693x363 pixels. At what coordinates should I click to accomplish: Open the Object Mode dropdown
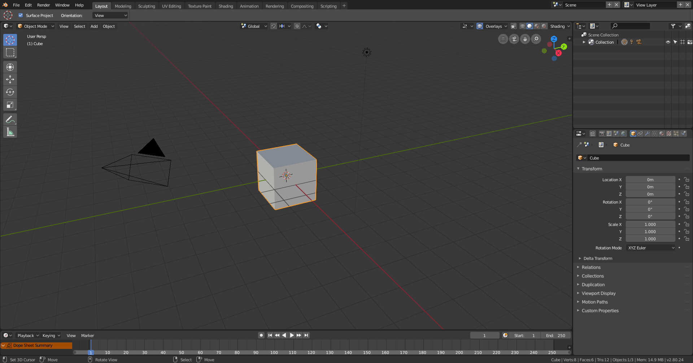pyautogui.click(x=35, y=26)
